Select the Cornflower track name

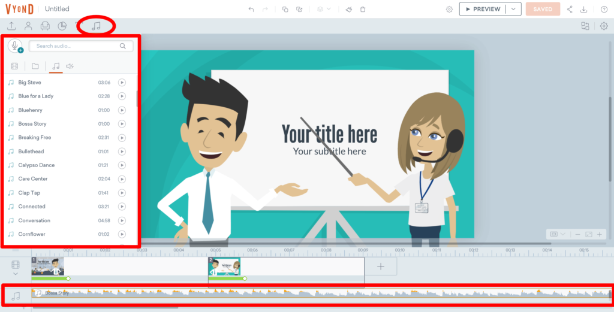point(32,234)
